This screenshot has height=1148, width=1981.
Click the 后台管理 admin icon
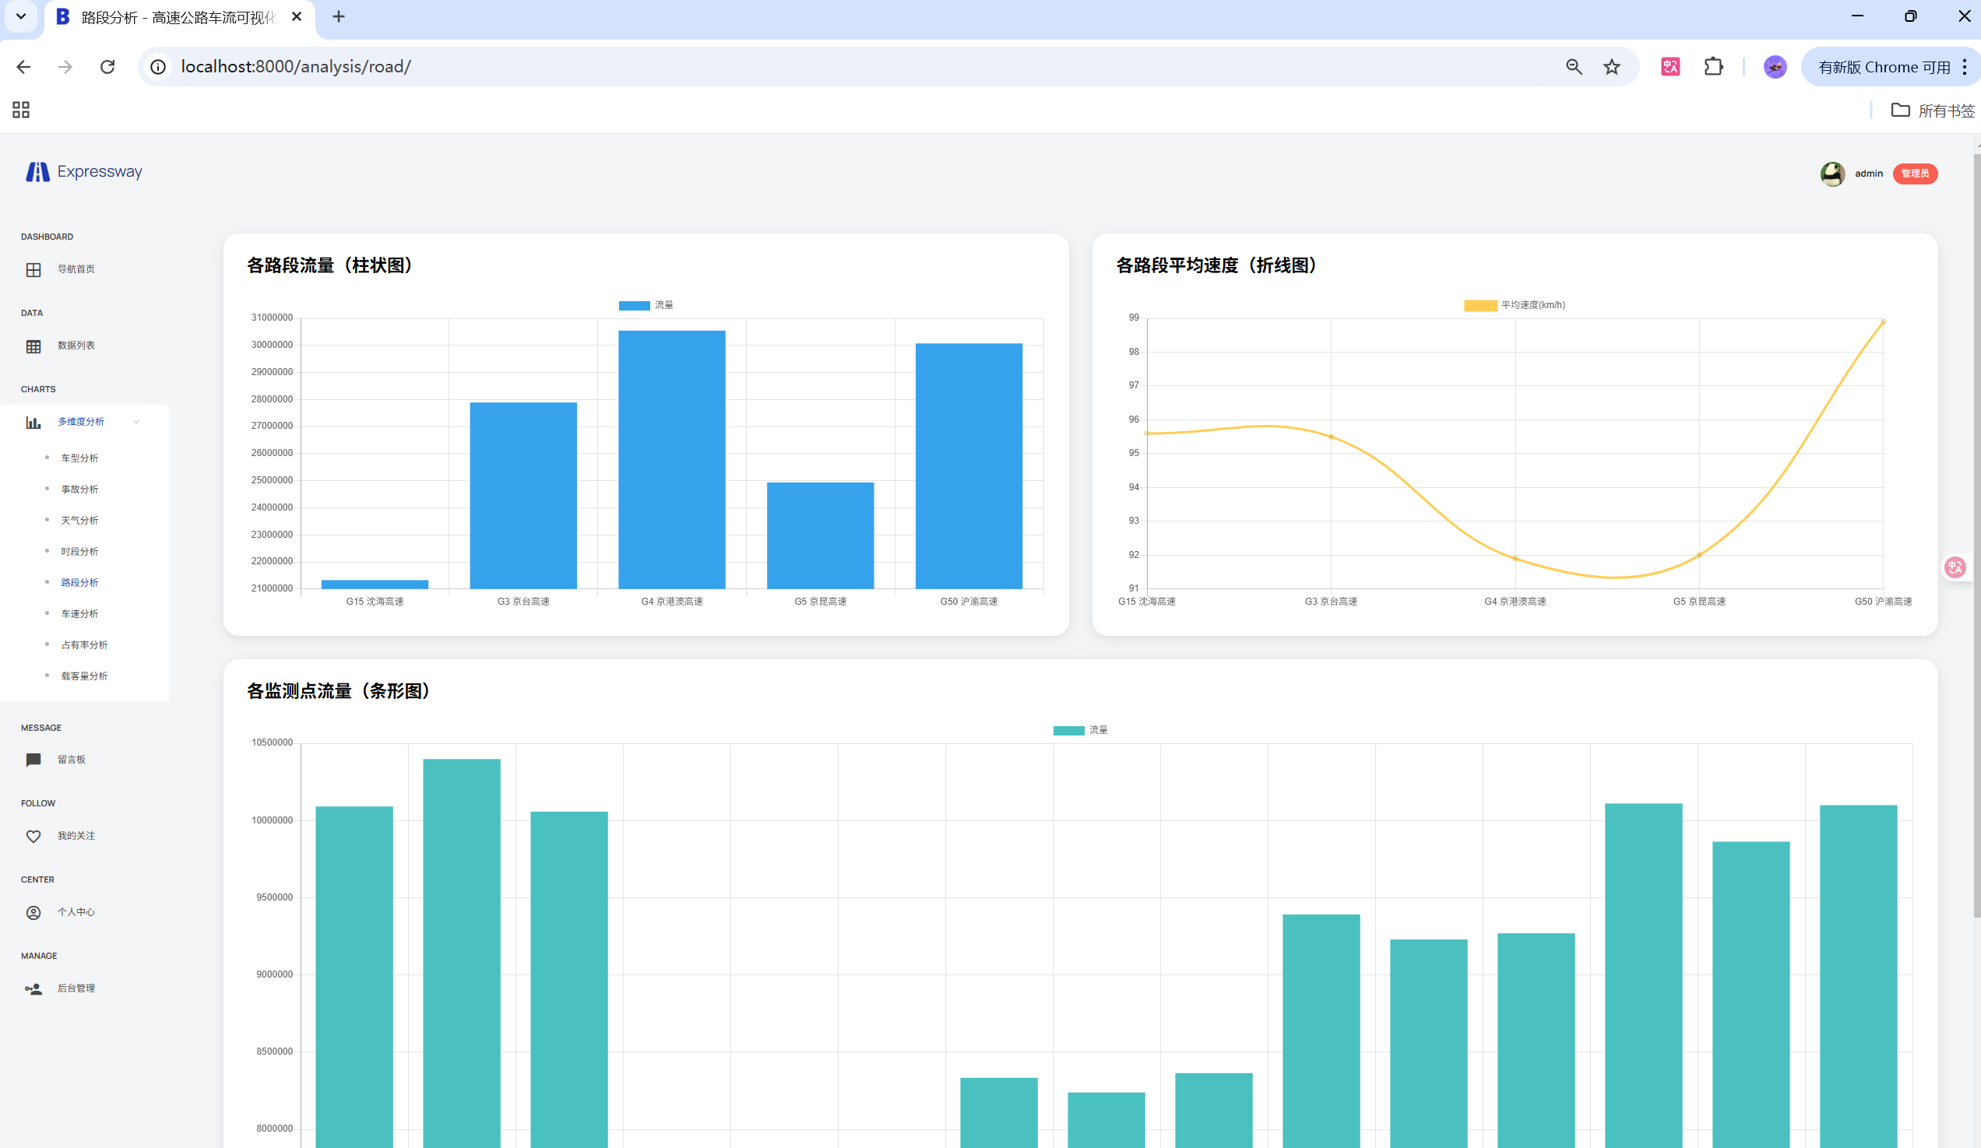pyautogui.click(x=33, y=988)
